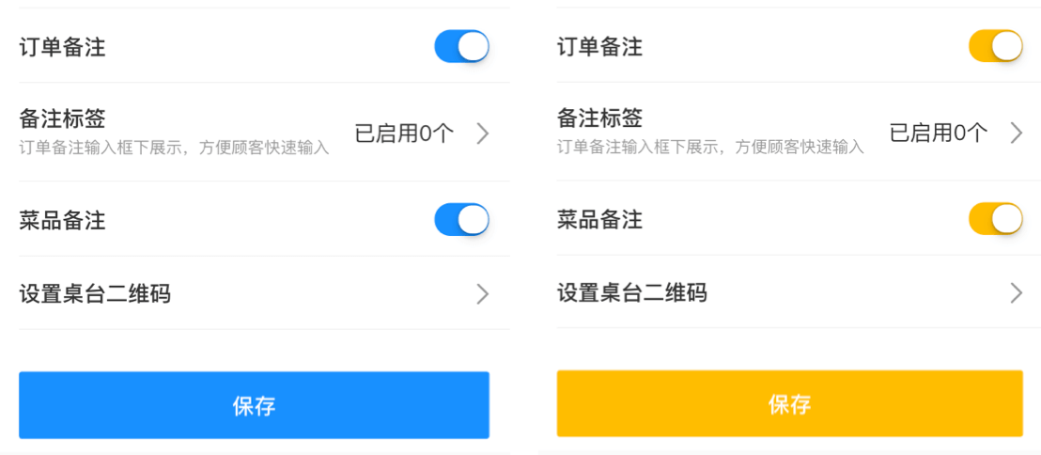This screenshot has width=1041, height=455.
Task: Click 设置桌台二维码 arrow in yellow-themed panel
Action: (x=1016, y=293)
